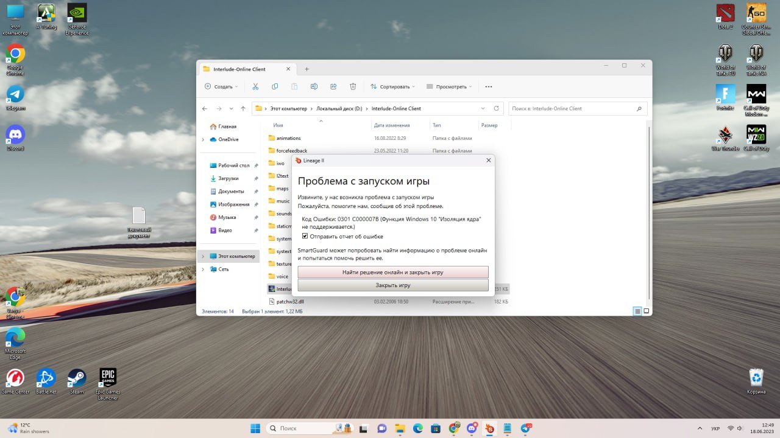Select the animations folder

click(x=289, y=138)
